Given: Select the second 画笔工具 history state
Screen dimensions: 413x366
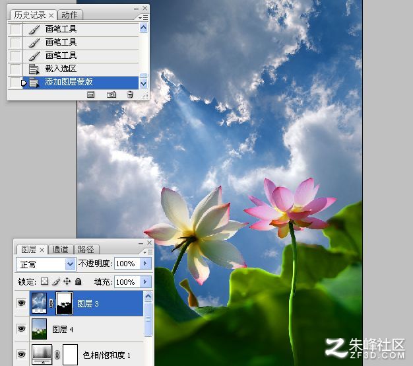Looking at the screenshot, I should (80, 42).
